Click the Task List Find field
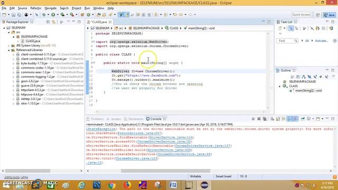Screen dimensions: 338x190 pos(287,41)
